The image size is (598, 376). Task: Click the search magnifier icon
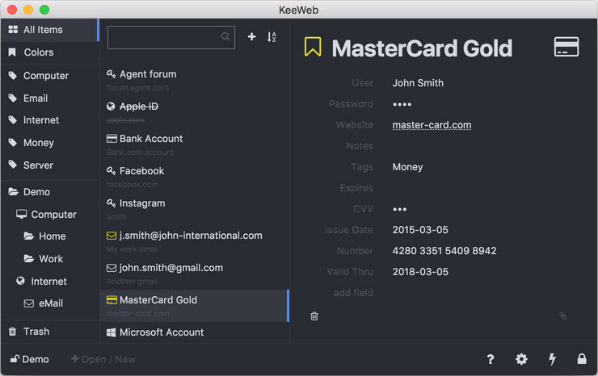pyautogui.click(x=225, y=36)
